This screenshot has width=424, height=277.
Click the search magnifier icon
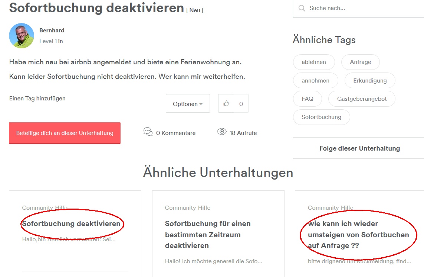(x=302, y=8)
